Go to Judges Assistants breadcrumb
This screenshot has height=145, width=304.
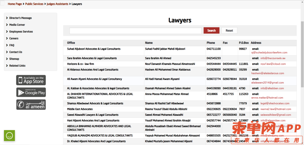(58, 4)
